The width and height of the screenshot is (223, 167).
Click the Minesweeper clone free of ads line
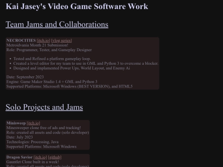coord(44,128)
